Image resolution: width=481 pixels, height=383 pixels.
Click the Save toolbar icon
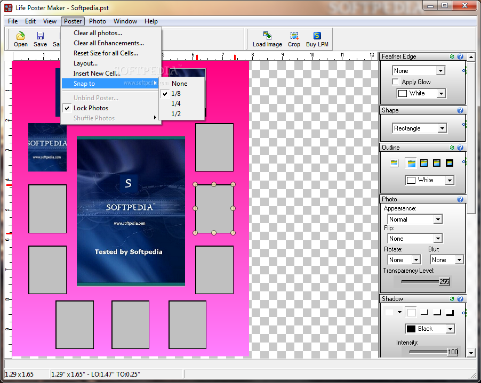pos(40,39)
